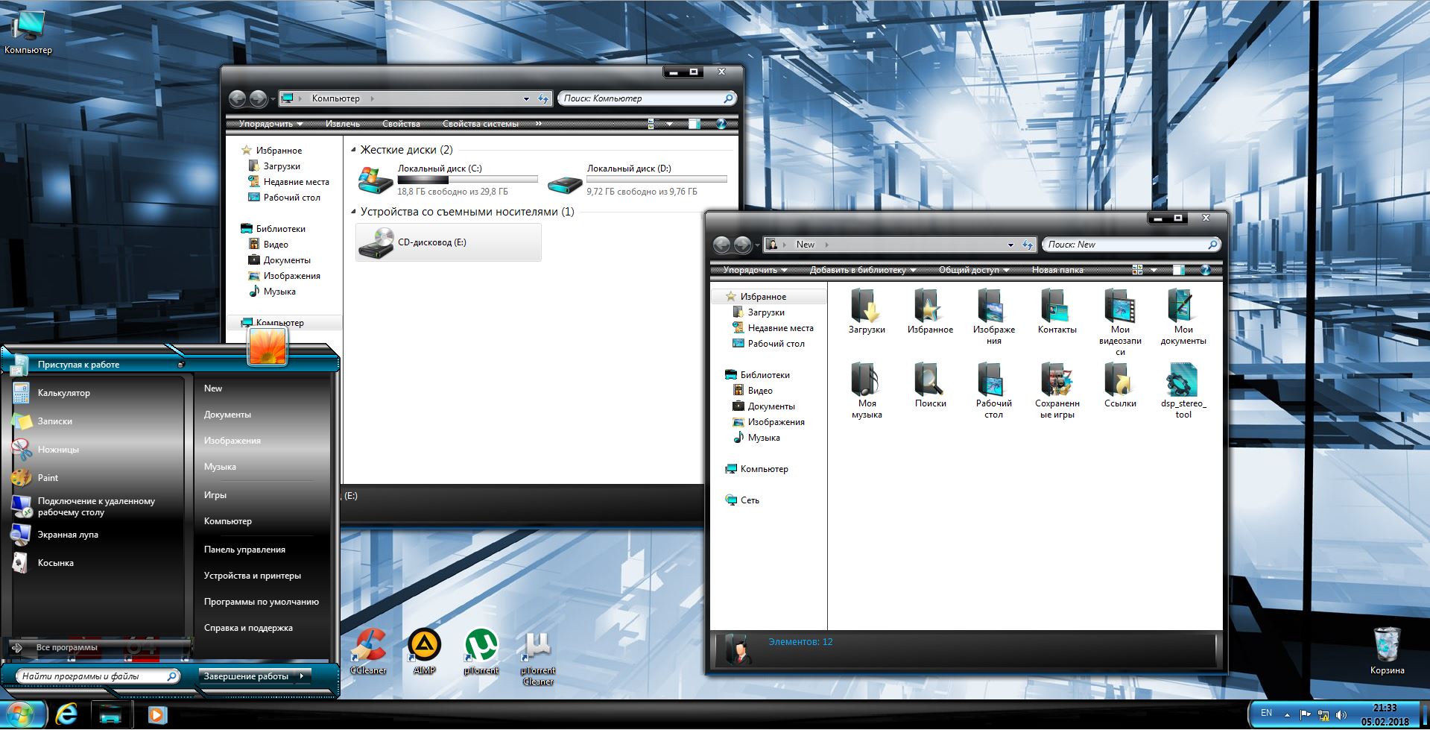
Task: Open Устройства и принтеры from Start menu
Action: (253, 576)
